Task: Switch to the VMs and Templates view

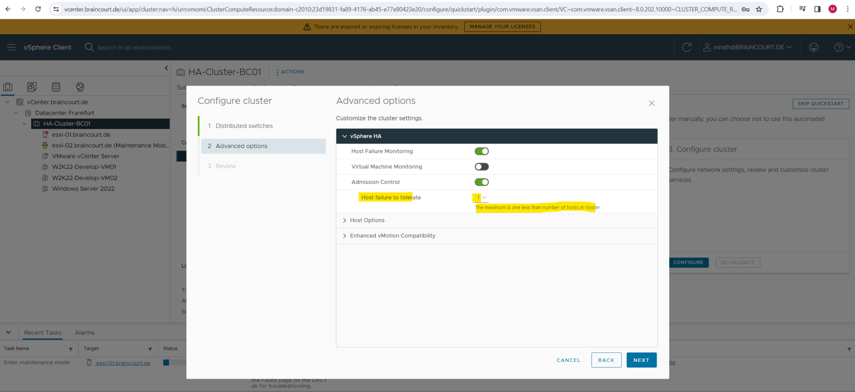Action: 32,87
